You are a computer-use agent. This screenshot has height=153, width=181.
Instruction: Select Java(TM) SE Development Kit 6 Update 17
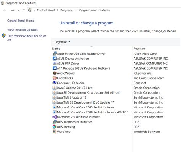coord(85,102)
